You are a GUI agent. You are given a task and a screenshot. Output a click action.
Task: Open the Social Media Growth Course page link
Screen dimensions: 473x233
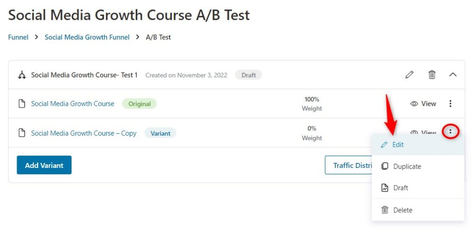tap(73, 104)
